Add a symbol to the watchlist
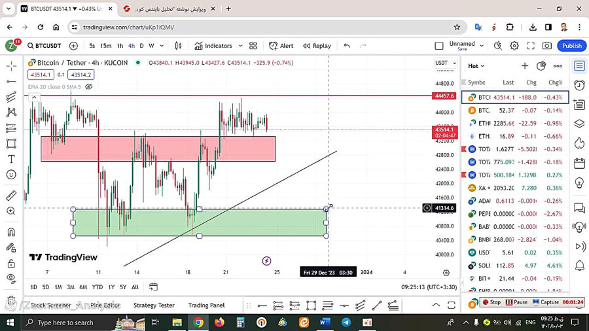589x331 pixels. tap(525, 66)
